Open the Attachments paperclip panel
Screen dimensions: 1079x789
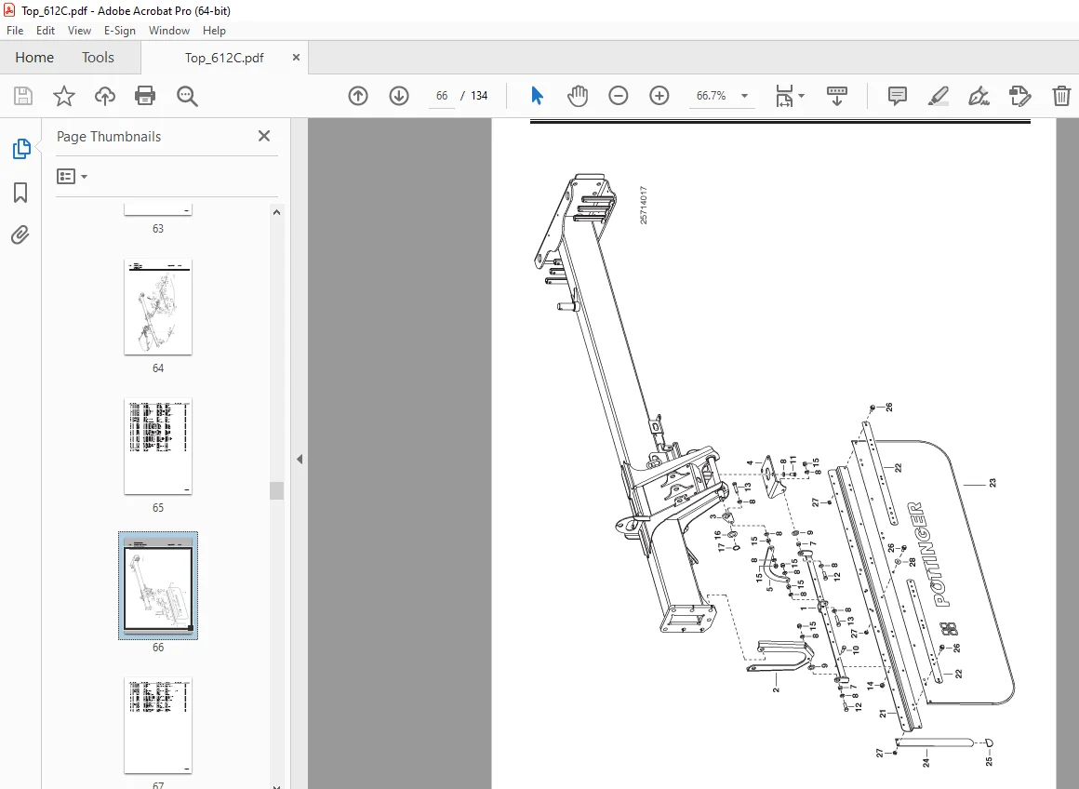tap(20, 234)
